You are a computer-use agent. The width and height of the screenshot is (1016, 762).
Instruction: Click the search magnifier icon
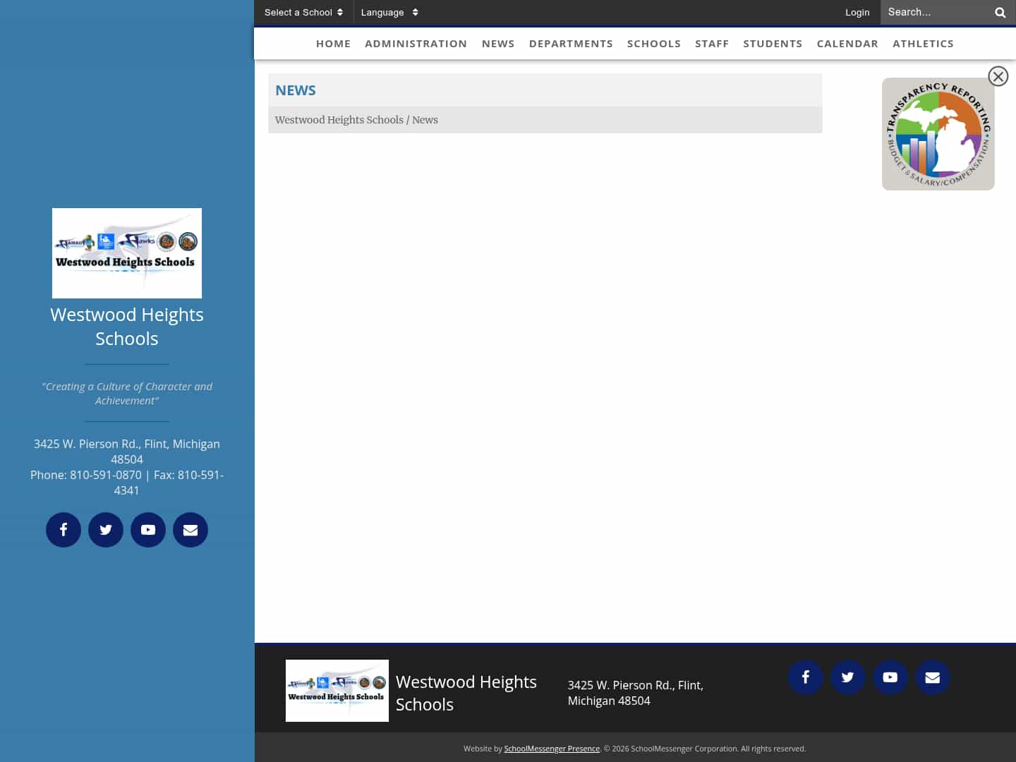tap(1000, 12)
